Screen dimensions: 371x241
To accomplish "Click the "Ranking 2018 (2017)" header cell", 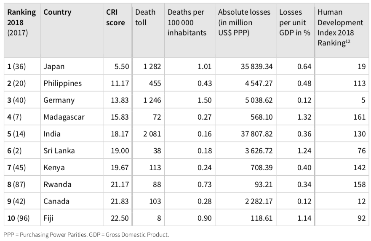I will 22,22.
